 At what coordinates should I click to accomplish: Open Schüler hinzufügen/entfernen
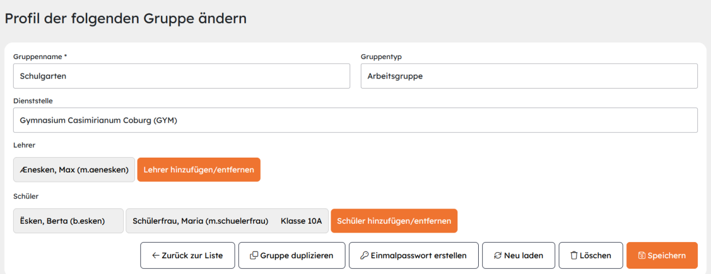[x=394, y=221]
